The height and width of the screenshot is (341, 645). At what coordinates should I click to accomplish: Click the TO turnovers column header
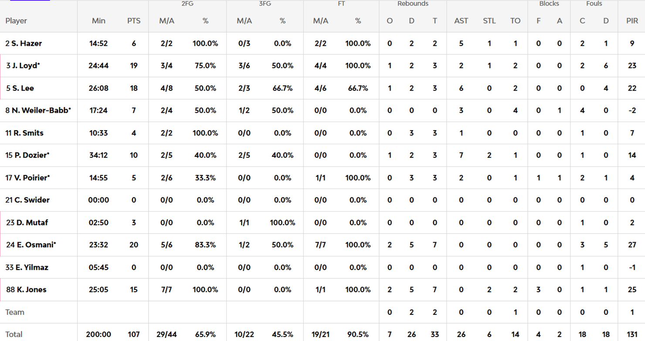(x=515, y=21)
